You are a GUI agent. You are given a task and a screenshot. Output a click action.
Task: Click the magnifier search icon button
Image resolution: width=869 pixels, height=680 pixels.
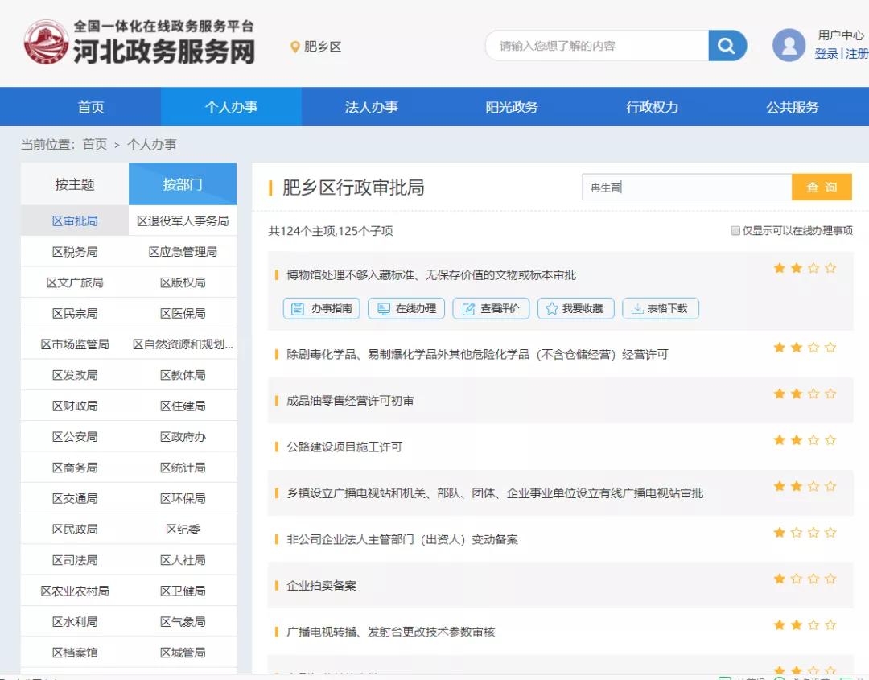click(727, 46)
